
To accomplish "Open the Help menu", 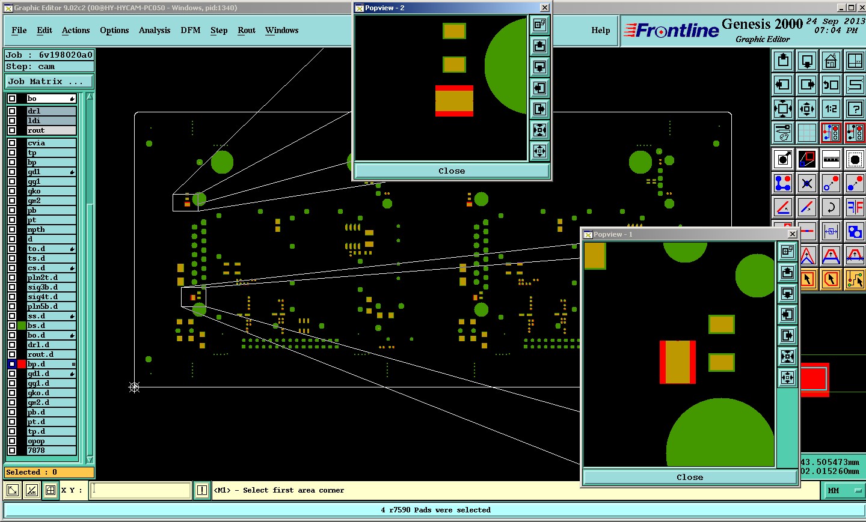I will pyautogui.click(x=601, y=30).
